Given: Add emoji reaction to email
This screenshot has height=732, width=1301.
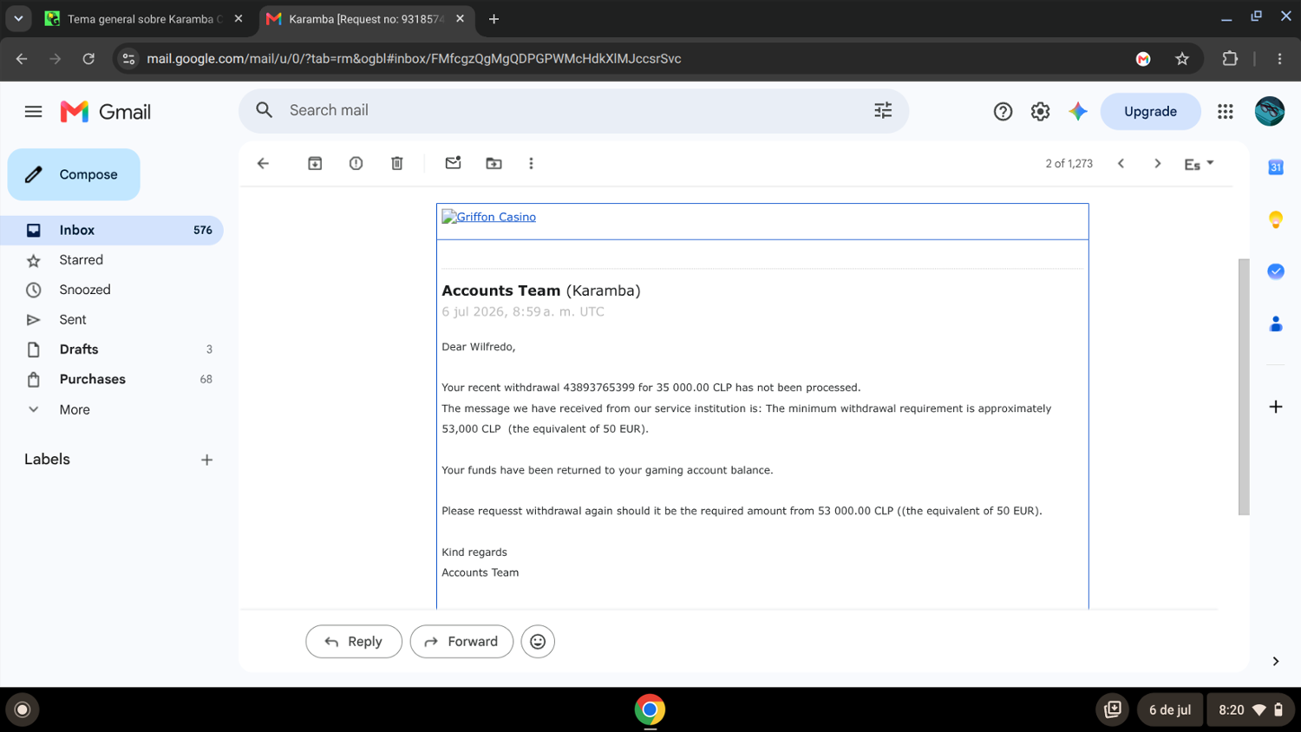Looking at the screenshot, I should [538, 641].
